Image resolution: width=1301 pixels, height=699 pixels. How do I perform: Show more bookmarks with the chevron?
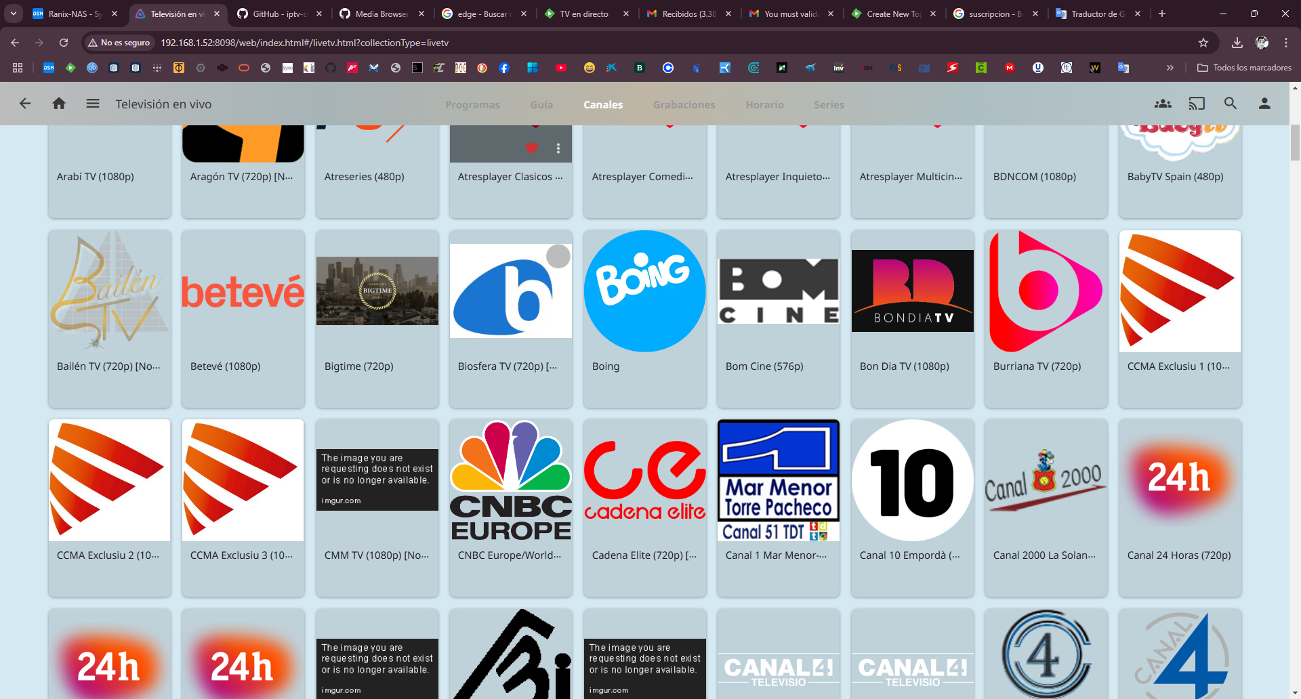click(1170, 68)
